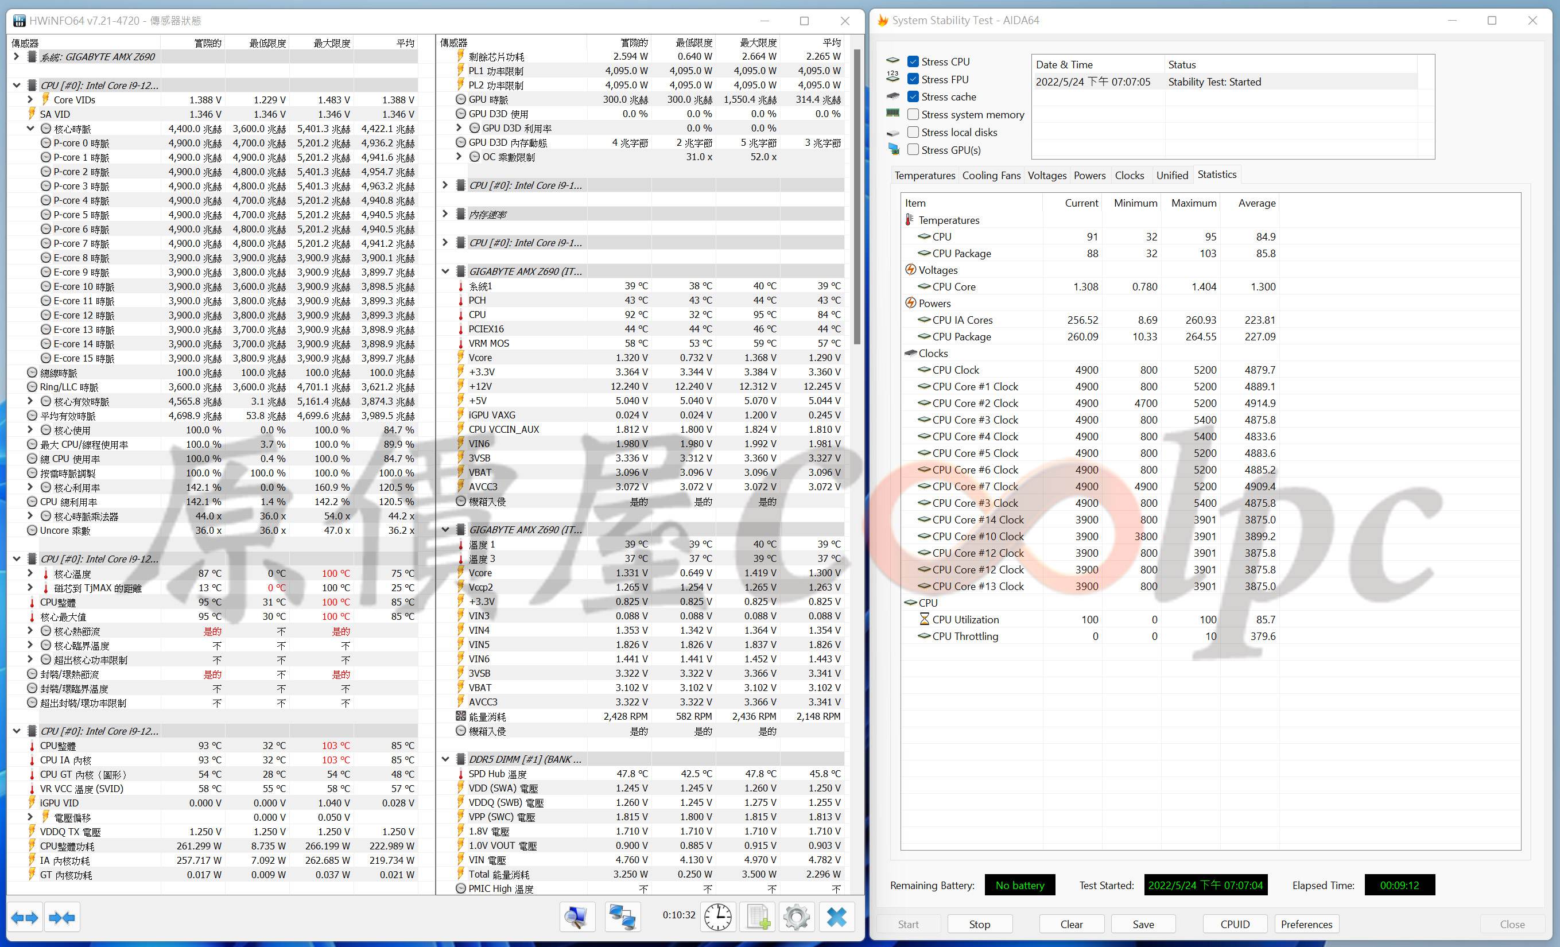1560x947 pixels.
Task: Expand the 核心溫度 row
Action: [30, 573]
